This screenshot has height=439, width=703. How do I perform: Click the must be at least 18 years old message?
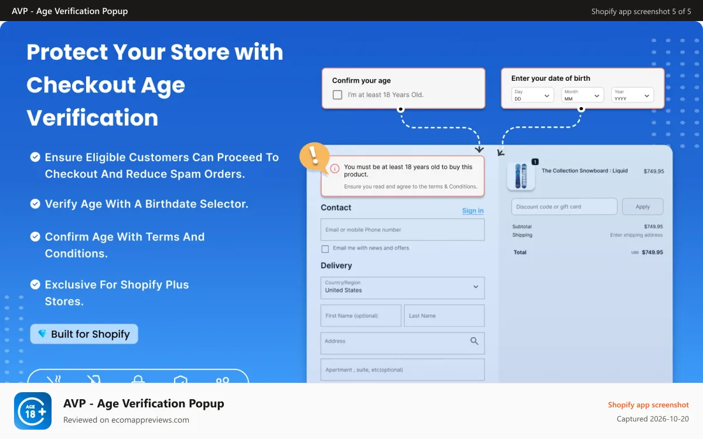pos(408,170)
